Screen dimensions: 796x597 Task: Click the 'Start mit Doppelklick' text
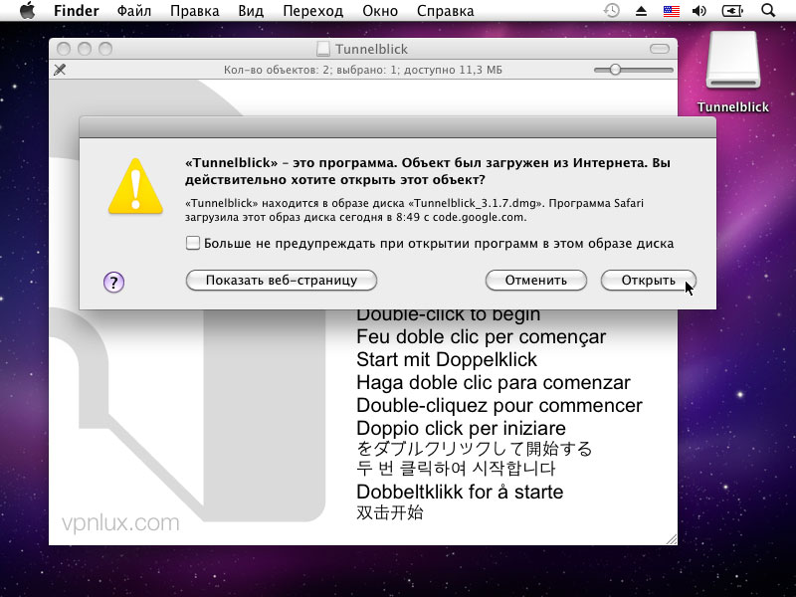click(x=447, y=359)
